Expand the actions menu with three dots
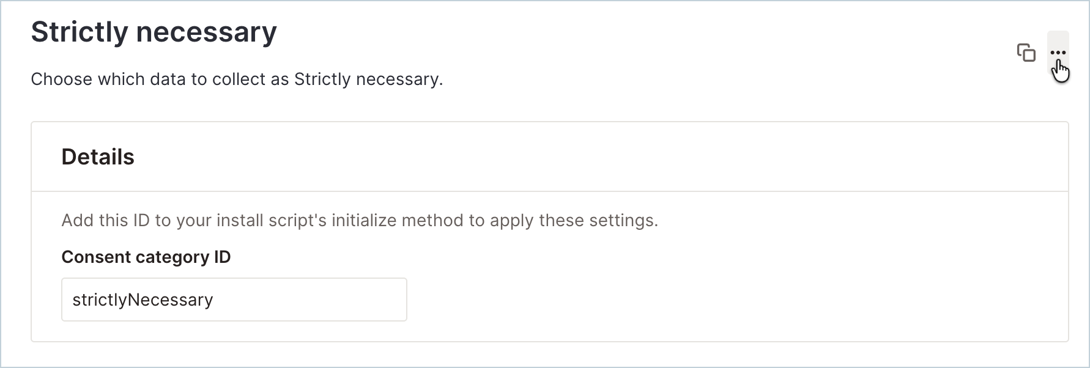This screenshot has width=1090, height=368. tap(1058, 53)
